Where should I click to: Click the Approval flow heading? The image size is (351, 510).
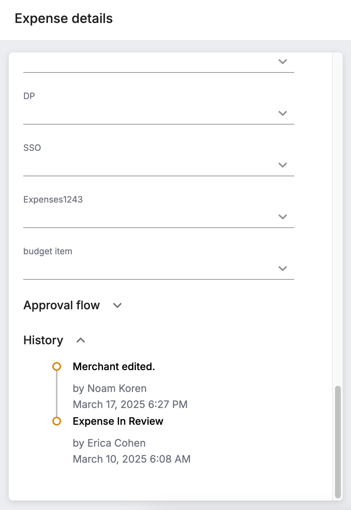(62, 305)
